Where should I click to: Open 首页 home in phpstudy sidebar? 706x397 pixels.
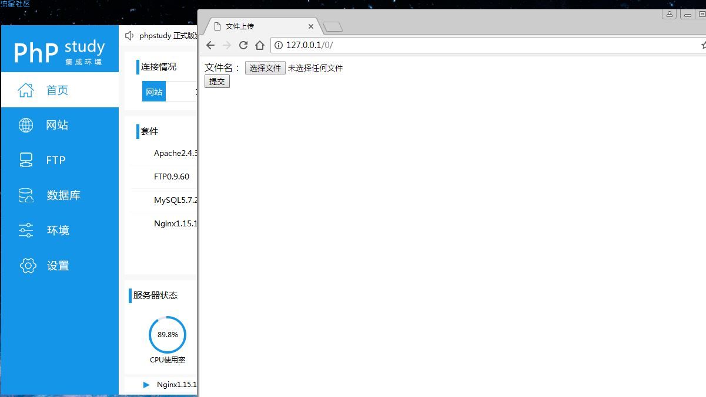point(60,90)
